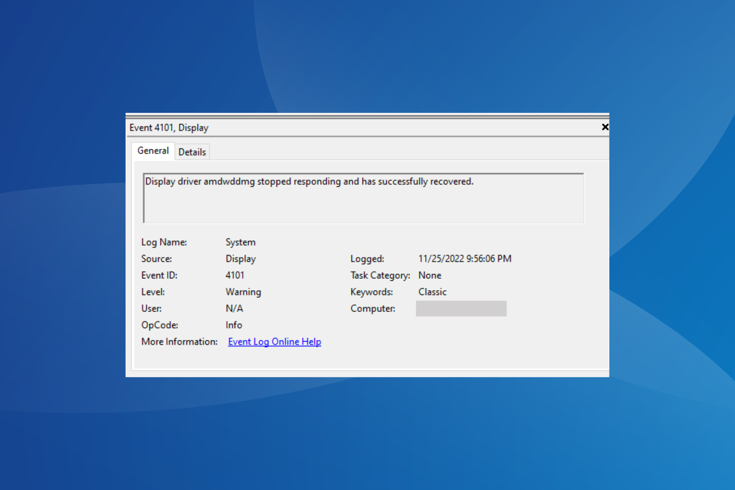Click the 'Task Category:' label
The width and height of the screenshot is (735, 490).
pyautogui.click(x=380, y=275)
